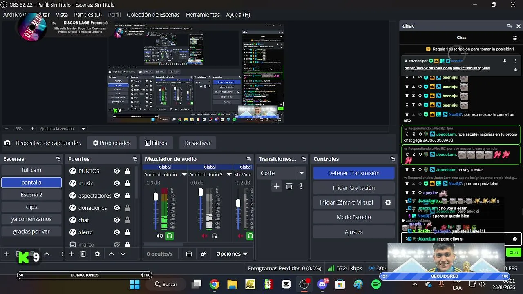
Task: Move source down in Fuentes list
Action: point(123,254)
